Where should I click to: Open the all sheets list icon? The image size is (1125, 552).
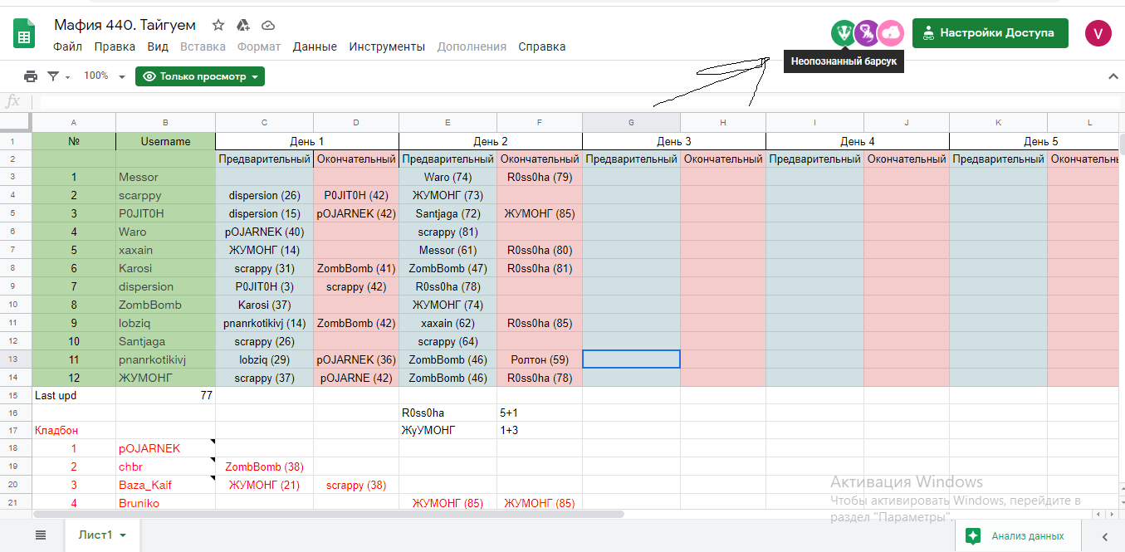(x=41, y=535)
